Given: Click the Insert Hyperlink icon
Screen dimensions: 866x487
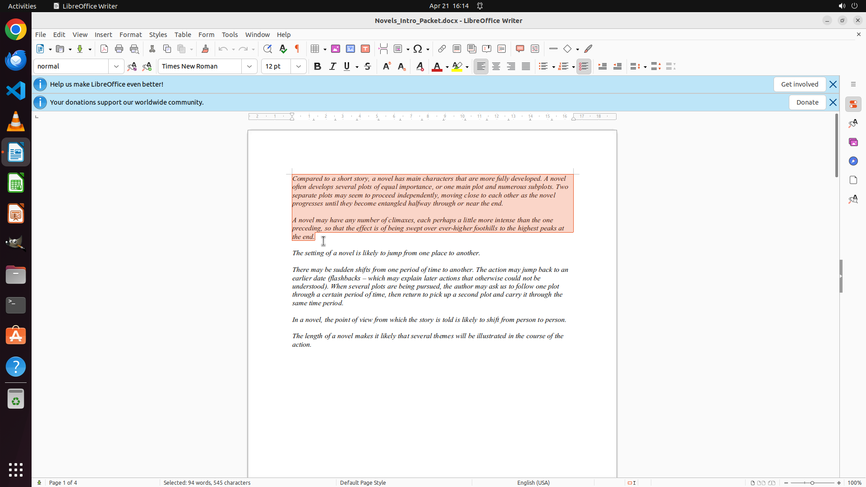Looking at the screenshot, I should pyautogui.click(x=442, y=49).
